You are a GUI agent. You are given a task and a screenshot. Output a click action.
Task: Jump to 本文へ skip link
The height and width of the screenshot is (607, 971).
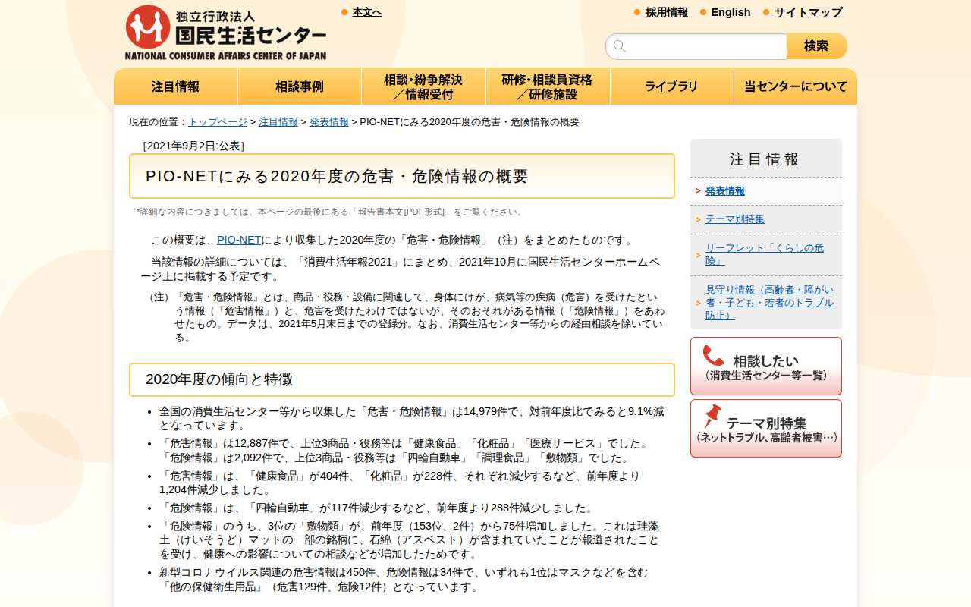[367, 12]
